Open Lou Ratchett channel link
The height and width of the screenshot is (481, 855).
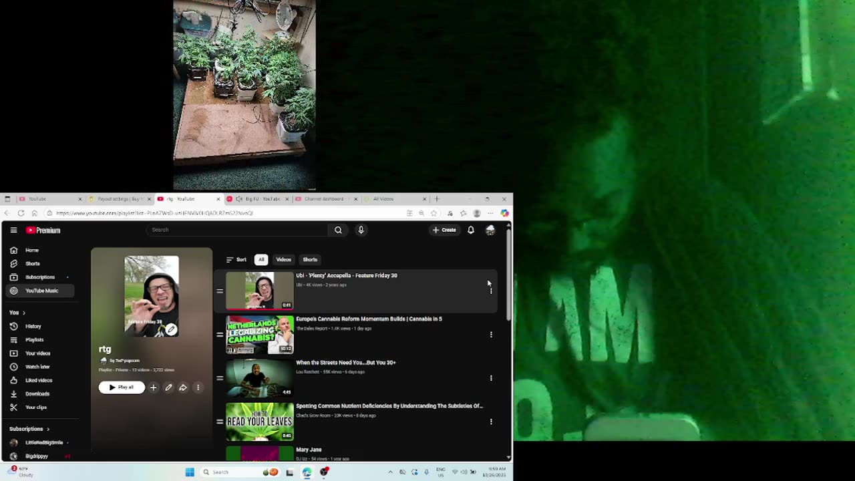point(308,372)
